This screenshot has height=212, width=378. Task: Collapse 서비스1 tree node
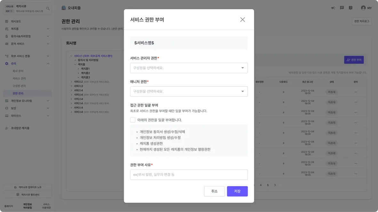point(71,56)
